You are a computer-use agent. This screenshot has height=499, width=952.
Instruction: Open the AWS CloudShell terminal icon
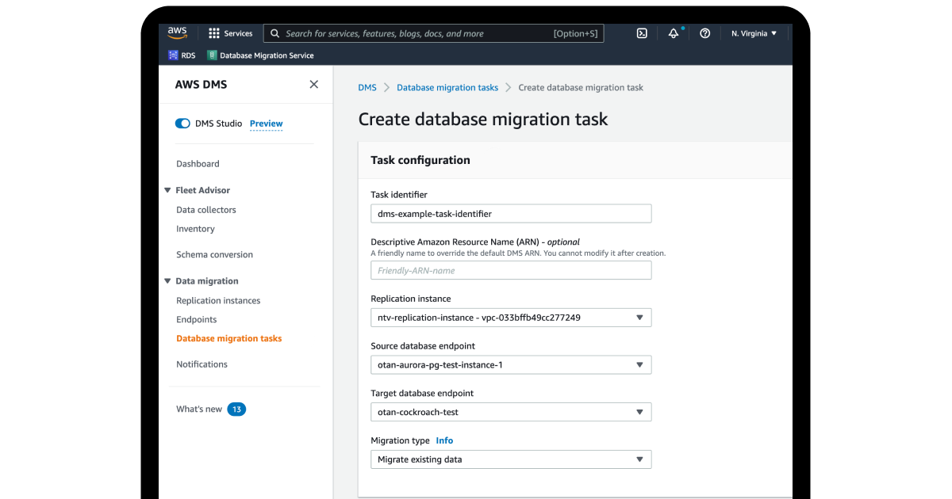pos(641,32)
